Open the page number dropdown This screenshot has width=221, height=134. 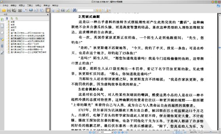112,132
